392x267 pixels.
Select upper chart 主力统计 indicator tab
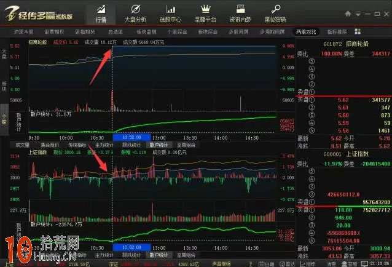tap(104, 145)
